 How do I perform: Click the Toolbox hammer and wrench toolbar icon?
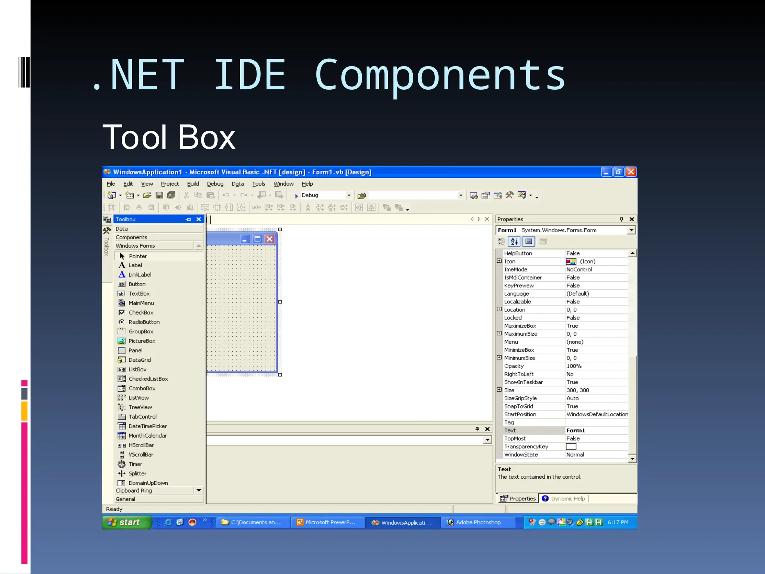[x=510, y=195]
